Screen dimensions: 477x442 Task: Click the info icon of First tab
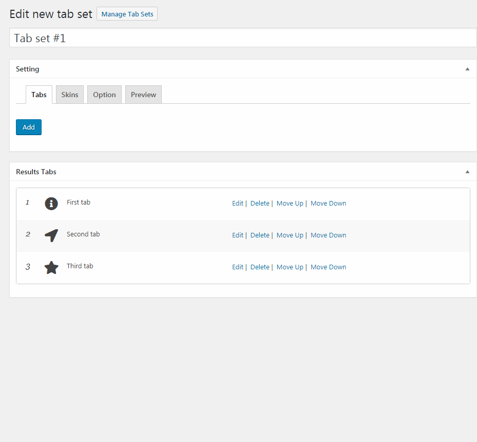pos(51,204)
